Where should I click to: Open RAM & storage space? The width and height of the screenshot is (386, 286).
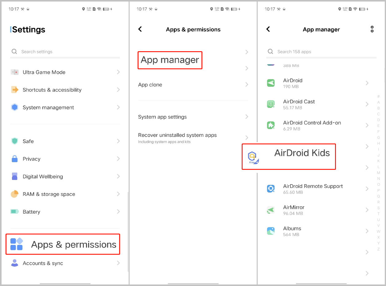click(x=65, y=194)
